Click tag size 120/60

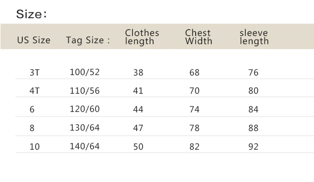(85, 109)
